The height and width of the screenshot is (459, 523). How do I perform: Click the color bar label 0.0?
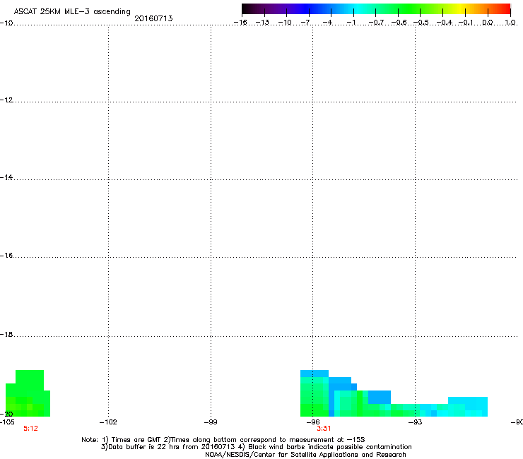pos(488,23)
